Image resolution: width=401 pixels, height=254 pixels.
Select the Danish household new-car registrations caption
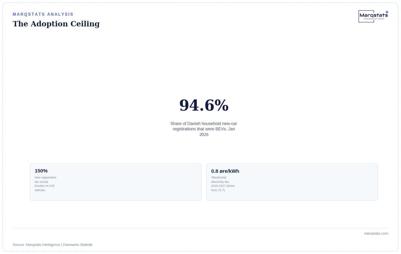coord(204,129)
